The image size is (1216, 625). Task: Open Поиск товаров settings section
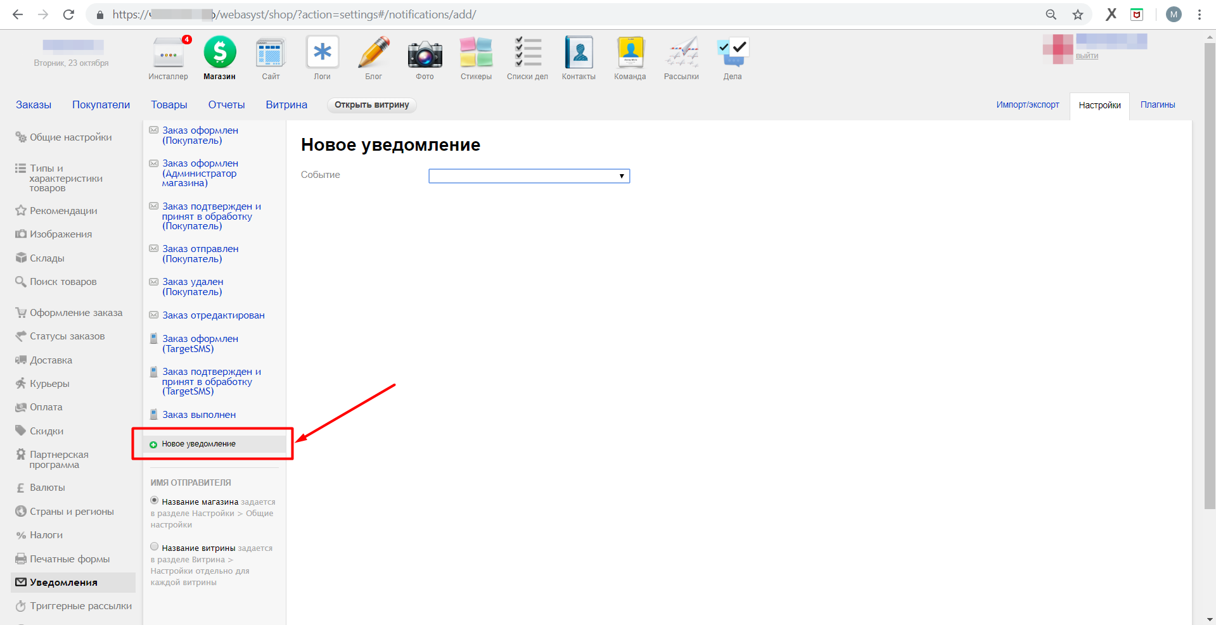pyautogui.click(x=63, y=282)
